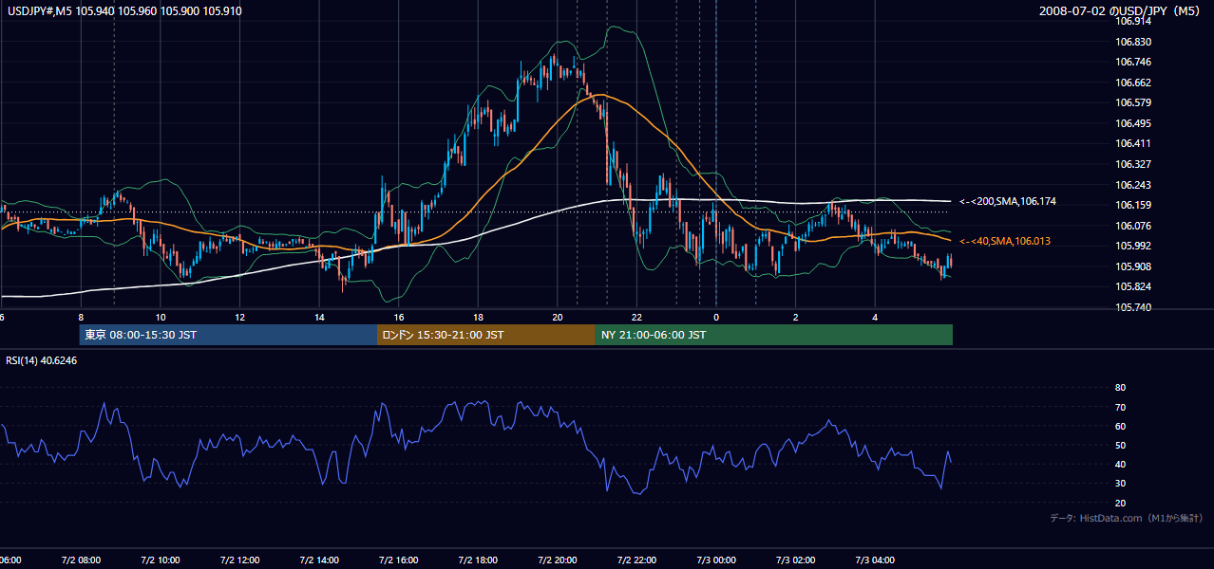This screenshot has width=1214, height=569.
Task: Click price scale value 106.327
Action: click(x=1133, y=164)
